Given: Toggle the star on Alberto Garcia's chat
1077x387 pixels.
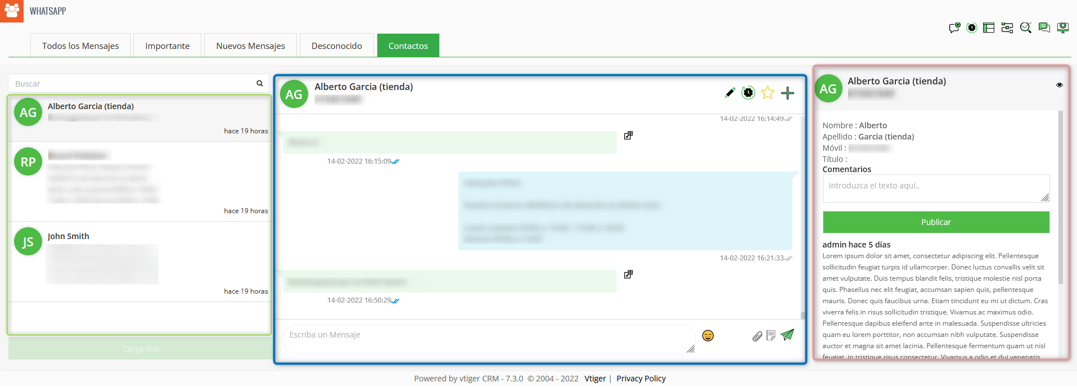Looking at the screenshot, I should click(x=768, y=93).
